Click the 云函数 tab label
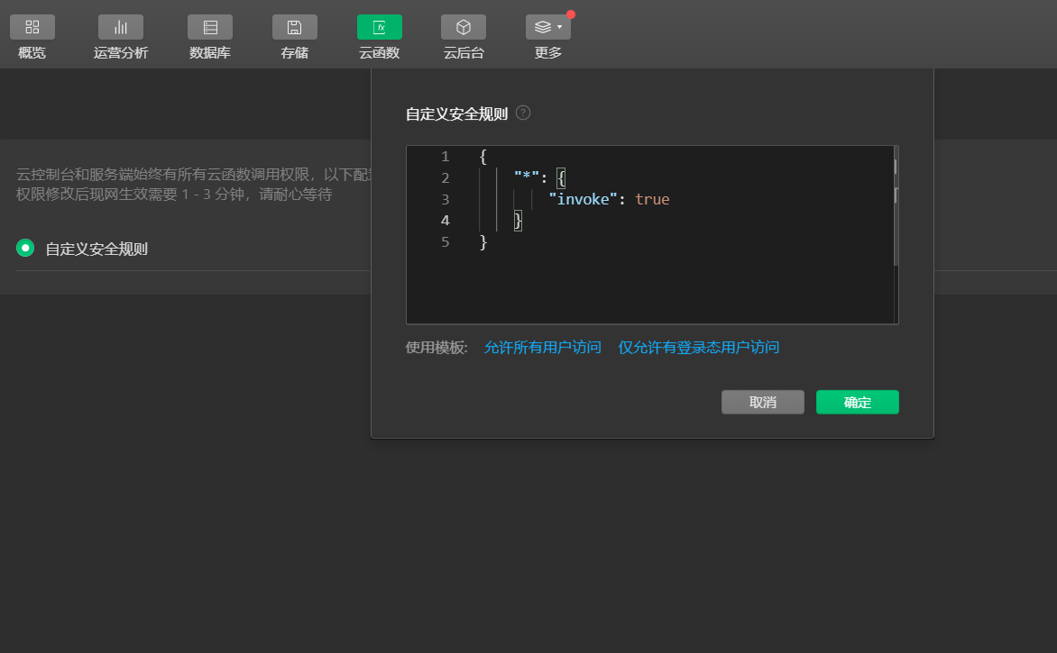This screenshot has width=1057, height=653. [x=380, y=53]
